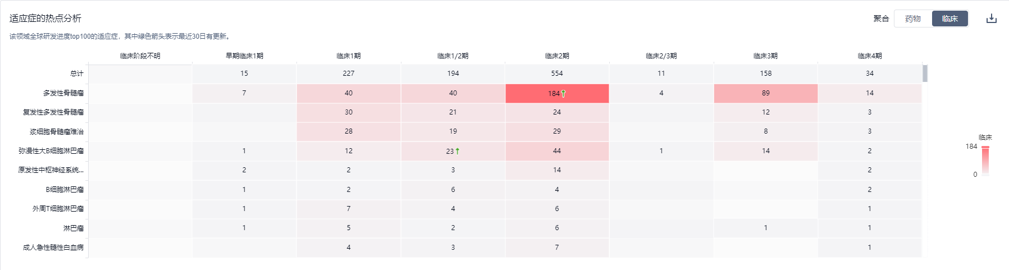Screen dimensions: 1009x270
Task: Select the 44 cell for 弥漫性大B细胞淋巴瘤
Action: [x=557, y=151]
